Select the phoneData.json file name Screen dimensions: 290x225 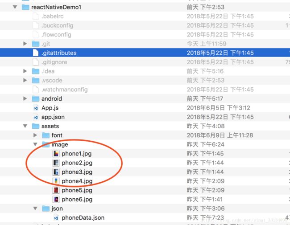click(83, 217)
